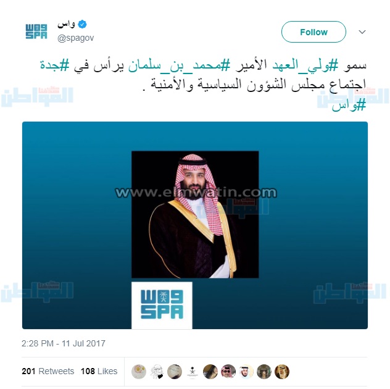Open the واس account name link
390x389 pixels.
pos(66,25)
